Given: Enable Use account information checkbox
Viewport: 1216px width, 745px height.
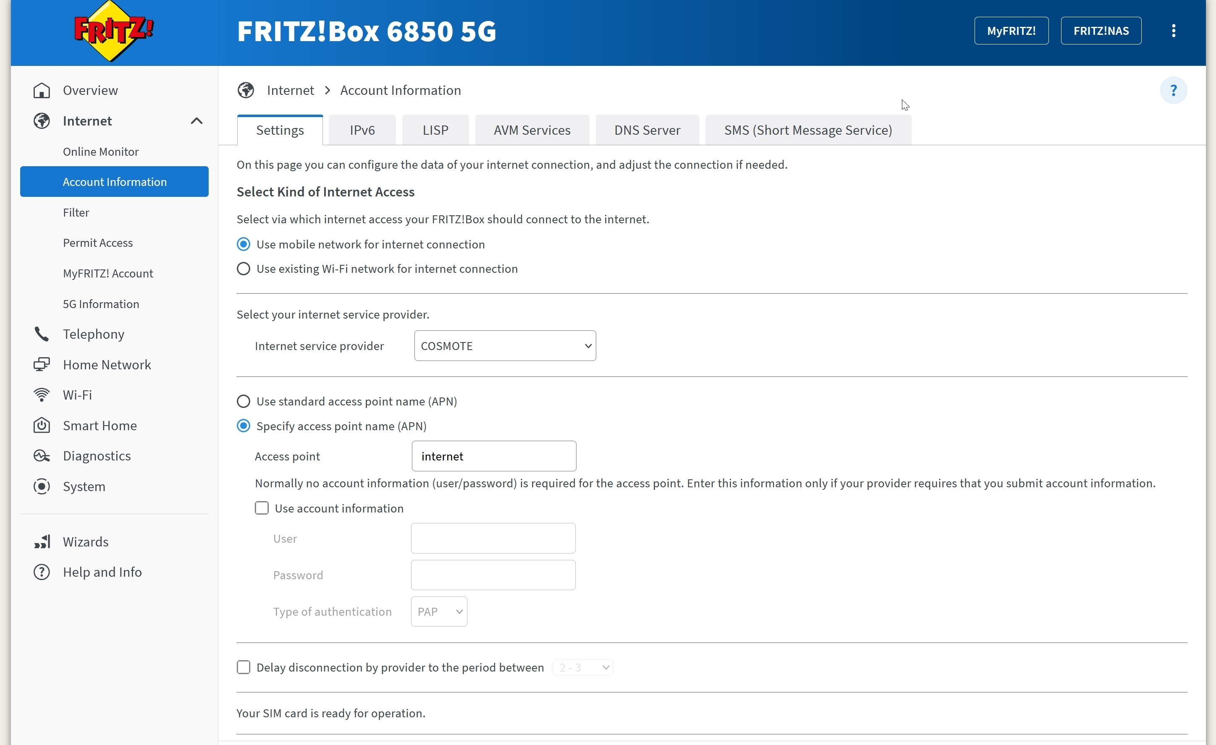Looking at the screenshot, I should coord(262,508).
